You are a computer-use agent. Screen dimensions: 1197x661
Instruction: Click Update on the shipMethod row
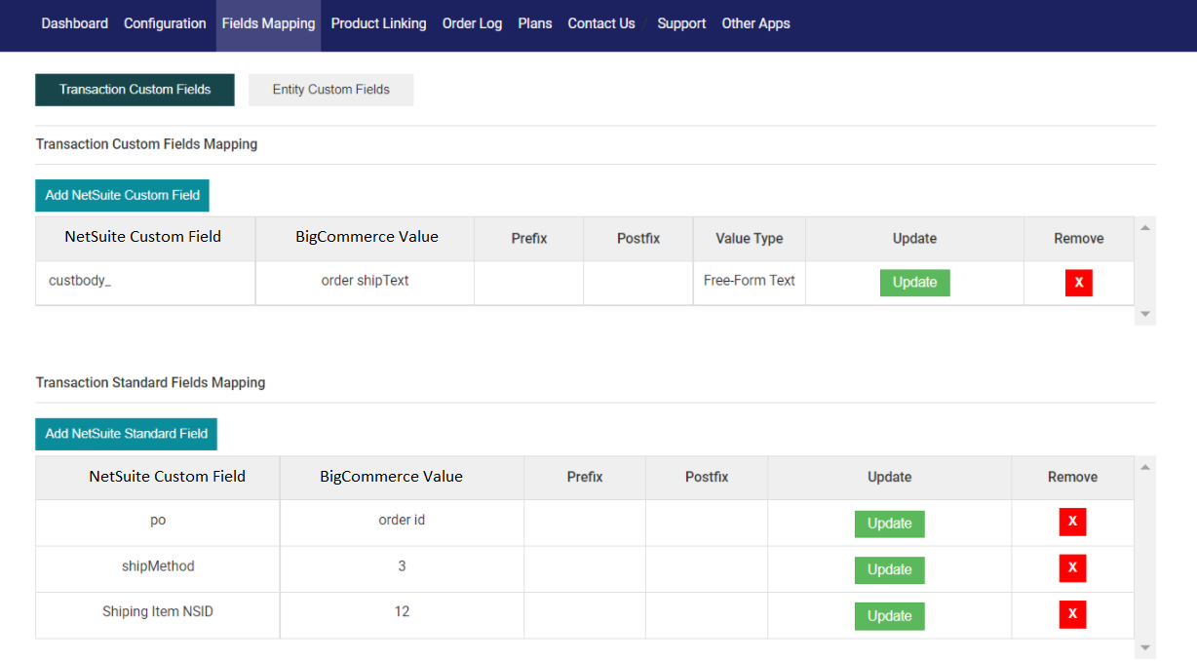click(889, 568)
